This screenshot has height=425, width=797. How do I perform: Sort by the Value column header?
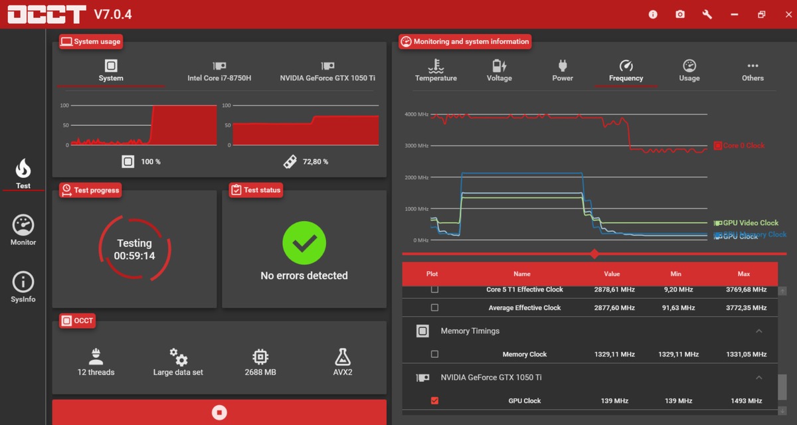(612, 274)
